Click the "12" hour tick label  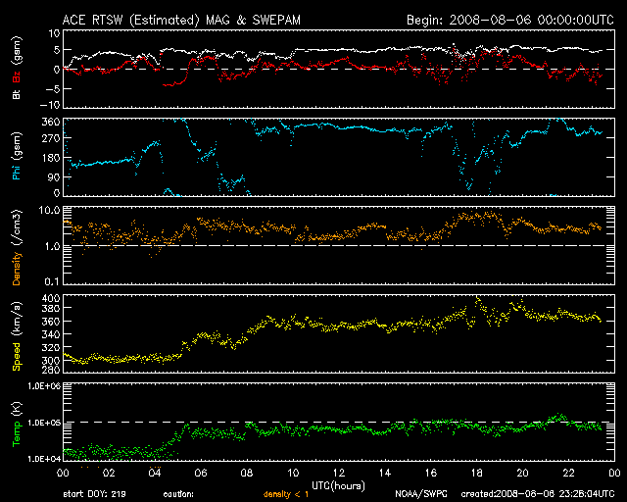(x=339, y=474)
